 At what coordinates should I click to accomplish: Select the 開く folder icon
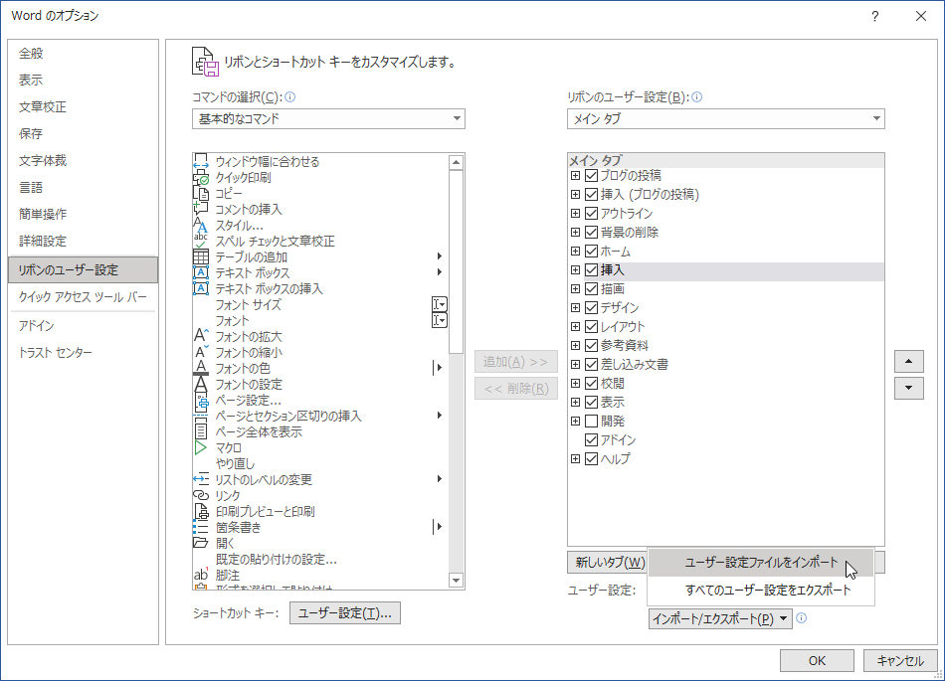pyautogui.click(x=201, y=543)
